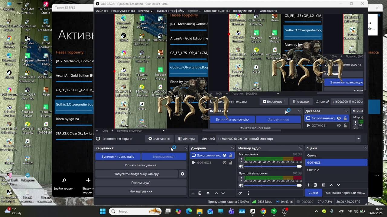Viewport: 387px width, 217px height.
Task: Show hidden system tray icons chevron
Action: click(x=316, y=211)
